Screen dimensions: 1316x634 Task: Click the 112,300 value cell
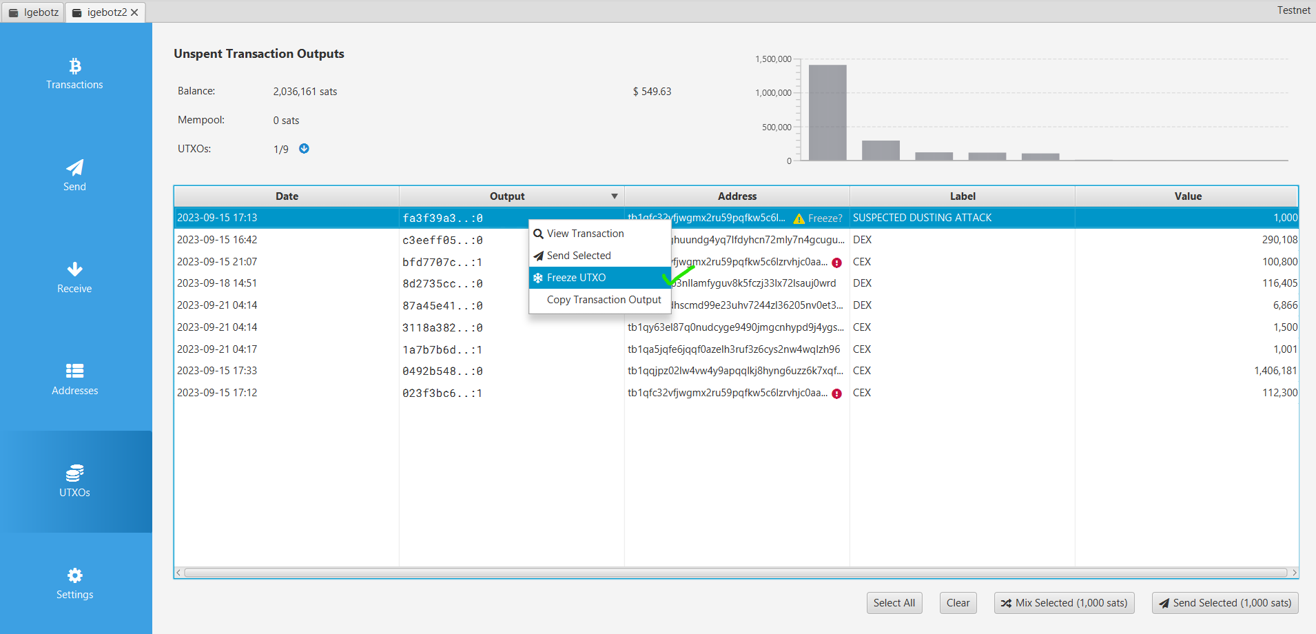pyautogui.click(x=1187, y=393)
